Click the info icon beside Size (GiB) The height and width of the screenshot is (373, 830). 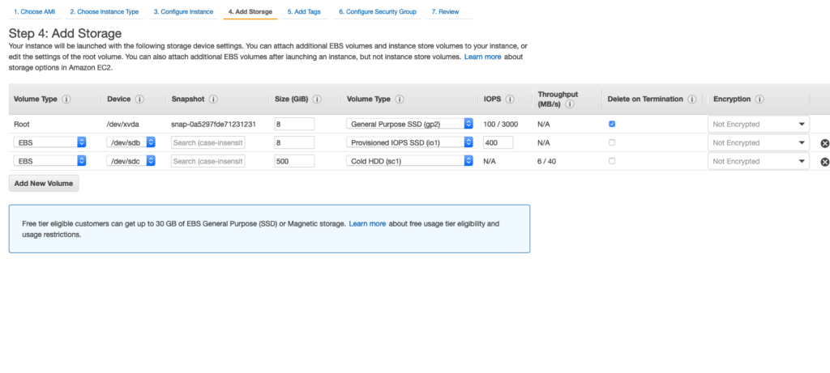[x=317, y=100]
